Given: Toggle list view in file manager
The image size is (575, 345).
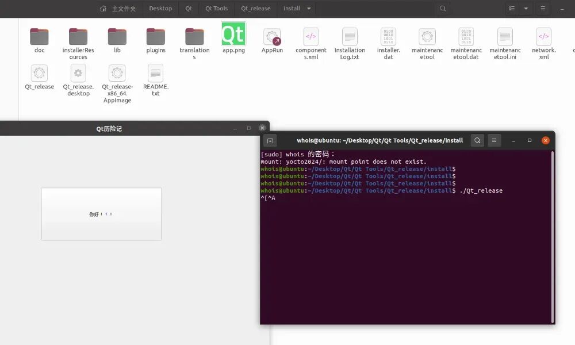Looking at the screenshot, I should 512,9.
